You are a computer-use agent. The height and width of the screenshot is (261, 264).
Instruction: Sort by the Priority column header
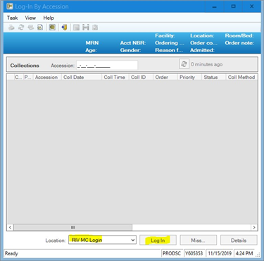(189, 77)
